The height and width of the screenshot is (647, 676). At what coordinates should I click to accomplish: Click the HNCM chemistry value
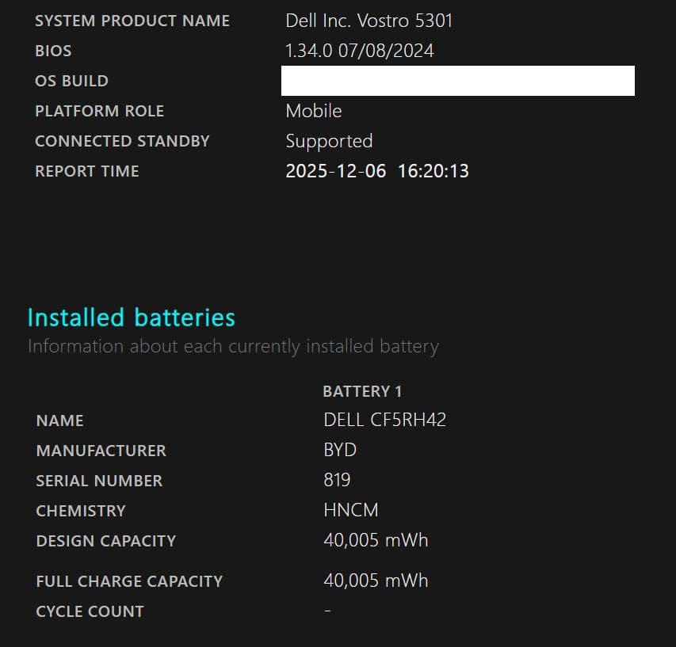click(x=349, y=510)
